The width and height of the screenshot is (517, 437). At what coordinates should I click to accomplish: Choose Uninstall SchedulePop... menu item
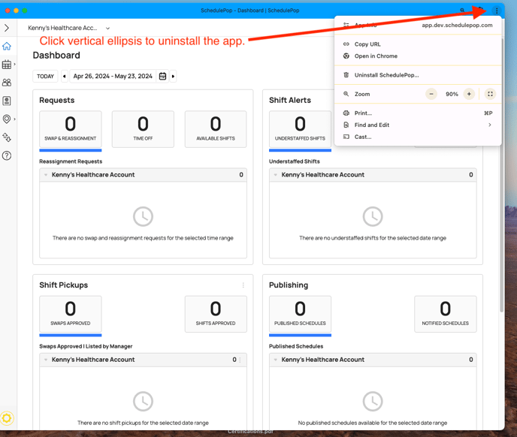(418, 75)
